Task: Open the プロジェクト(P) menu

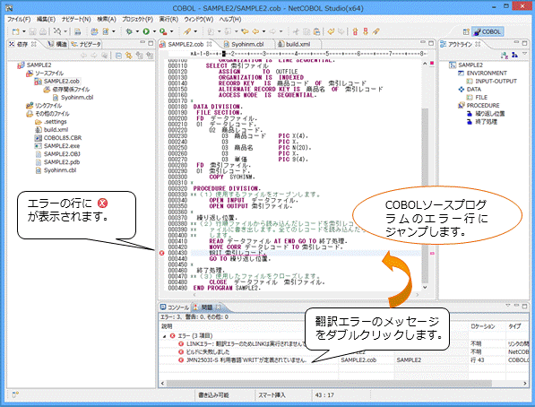Action: coord(137,19)
